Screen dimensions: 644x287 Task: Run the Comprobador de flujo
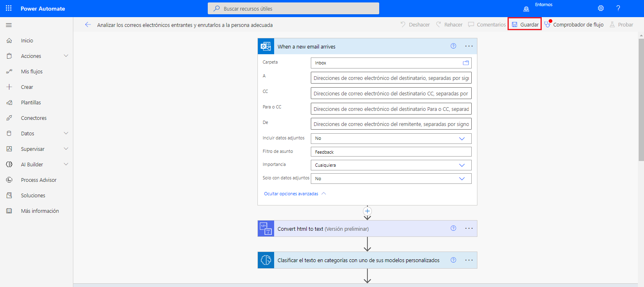(x=574, y=24)
